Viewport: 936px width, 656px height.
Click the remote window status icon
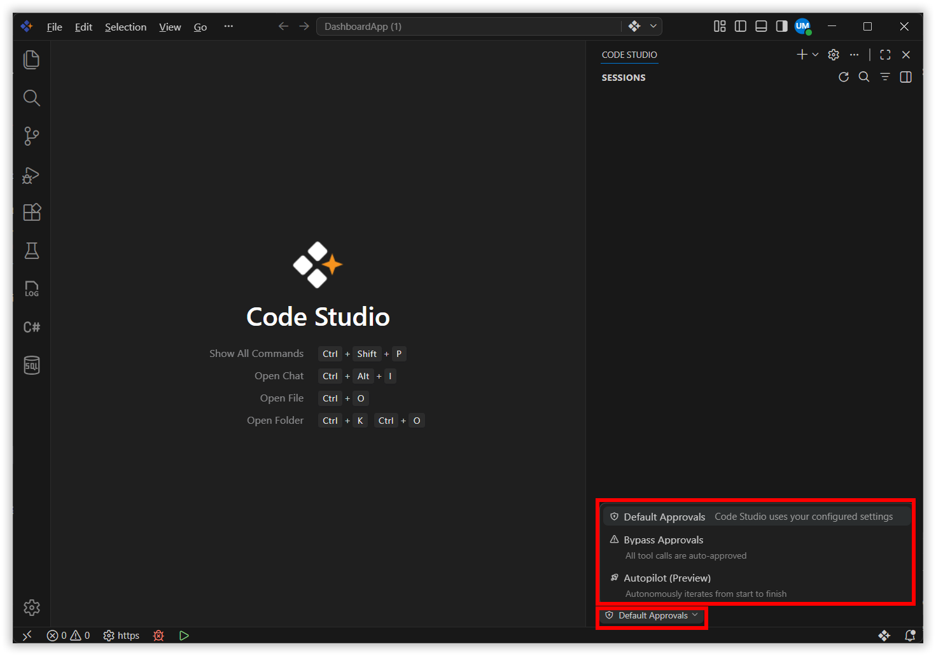coord(27,636)
